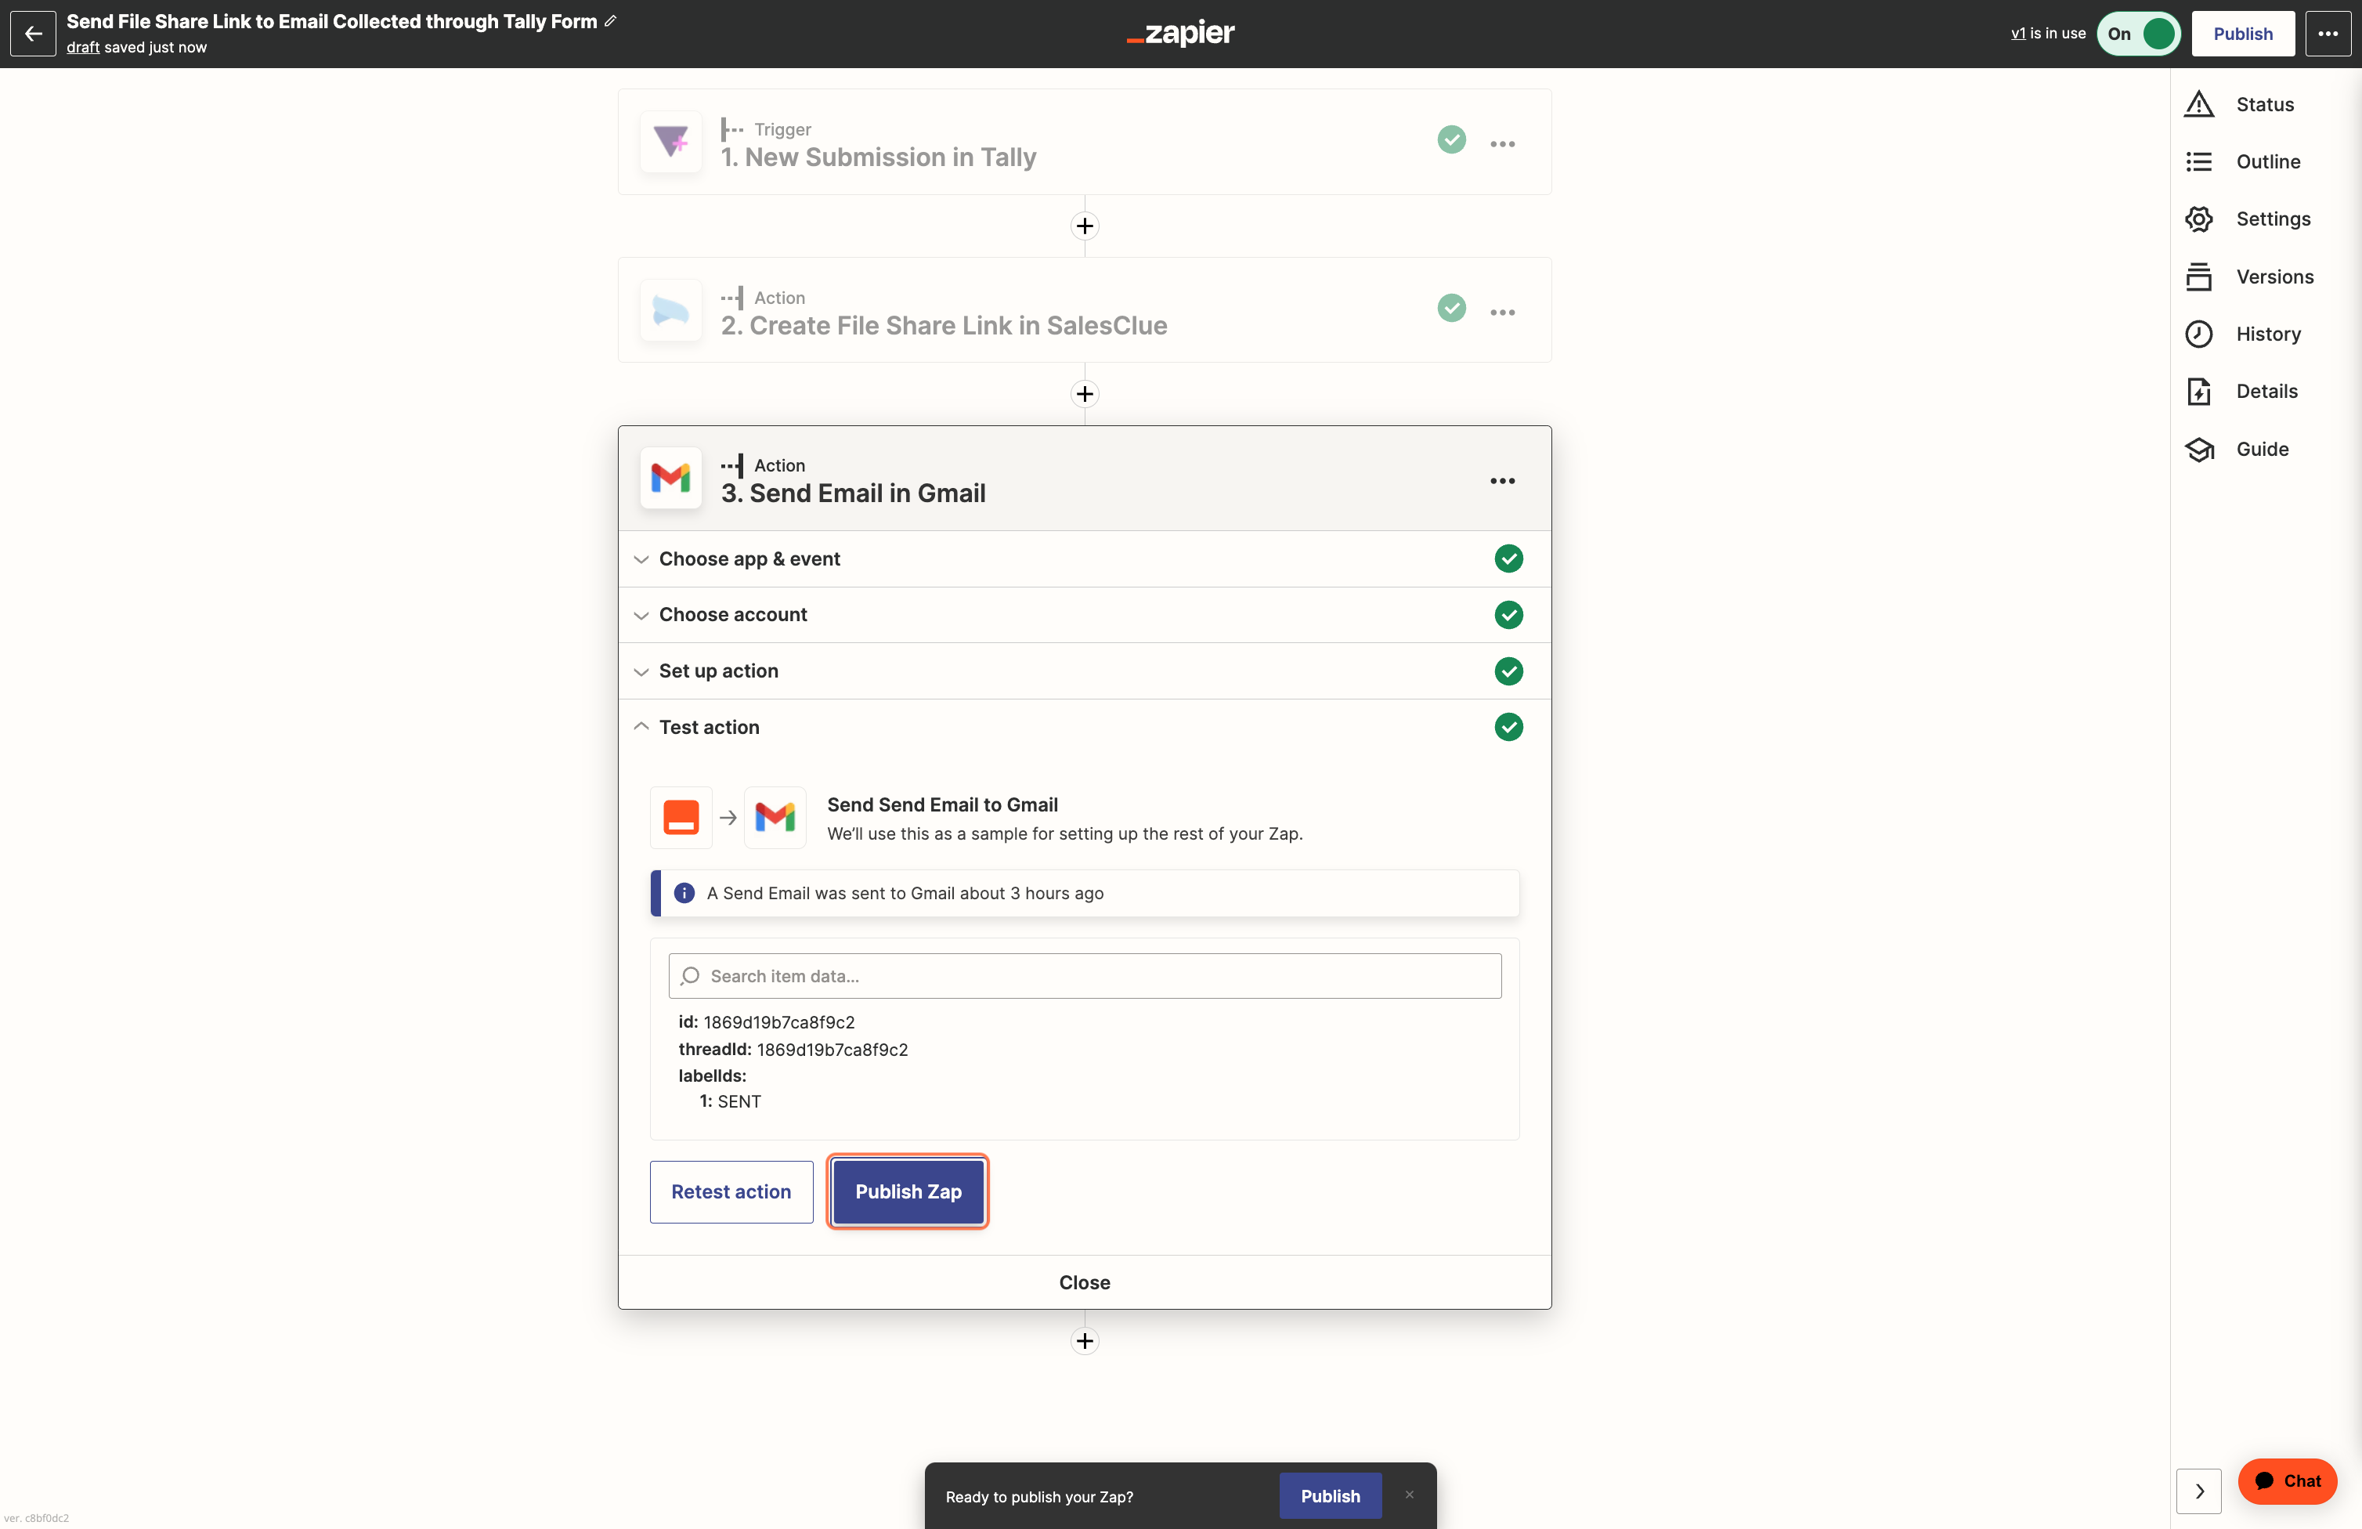Click Test action green checkmark

1508,727
